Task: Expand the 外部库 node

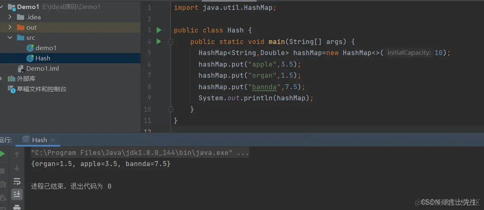Action: click(2, 78)
